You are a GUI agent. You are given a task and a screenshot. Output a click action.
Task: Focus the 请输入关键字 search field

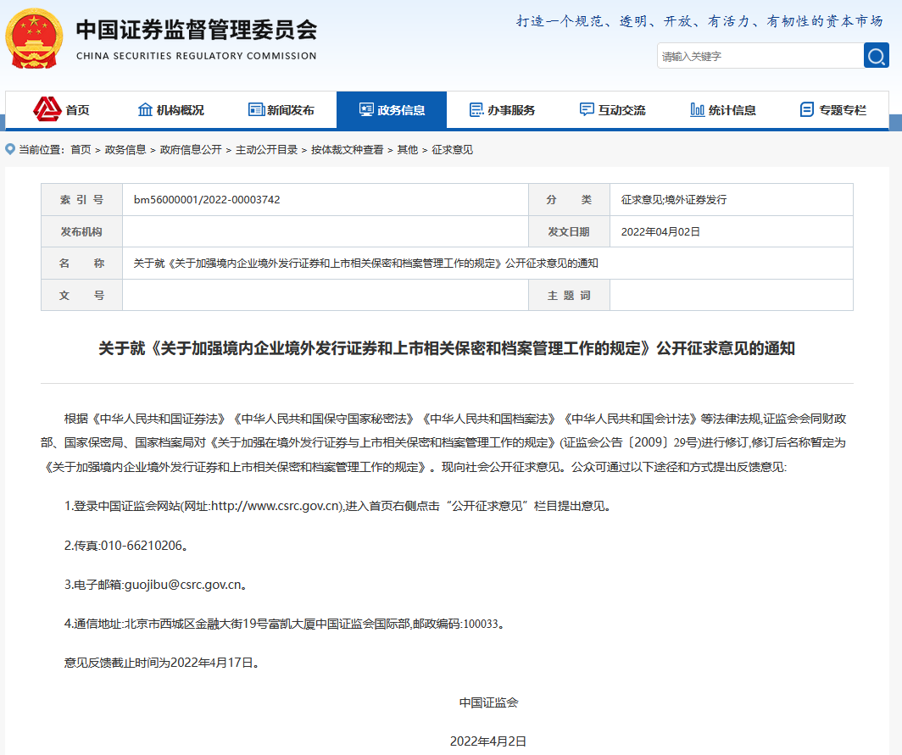(760, 56)
